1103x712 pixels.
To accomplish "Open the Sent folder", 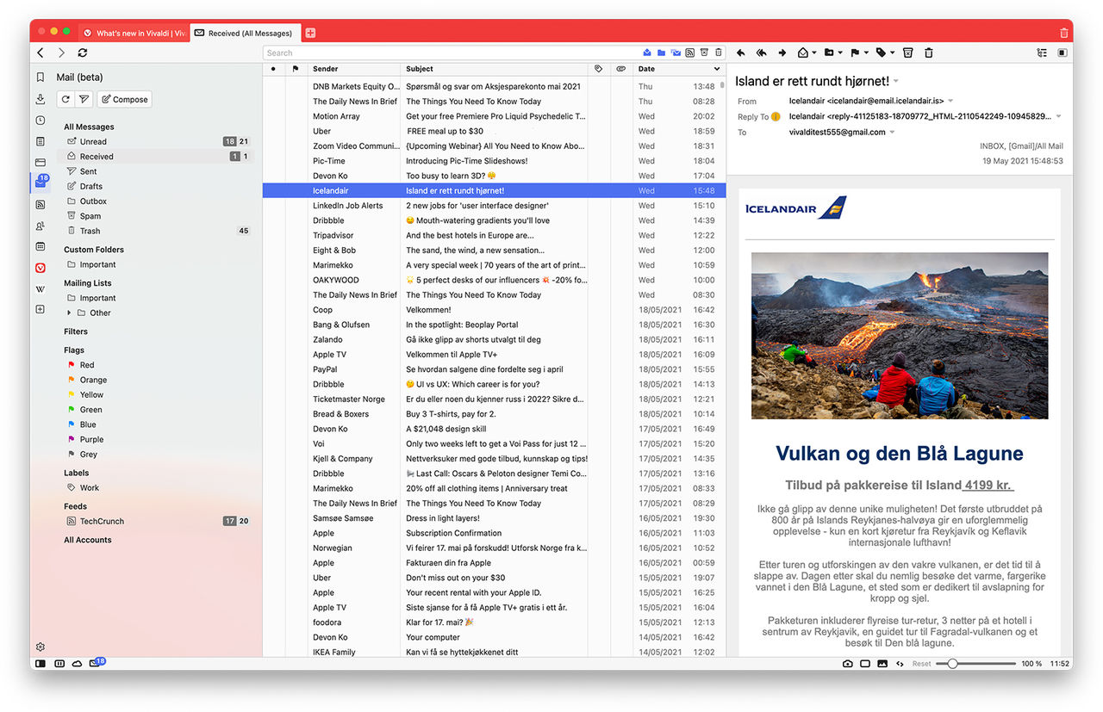I will 157,171.
